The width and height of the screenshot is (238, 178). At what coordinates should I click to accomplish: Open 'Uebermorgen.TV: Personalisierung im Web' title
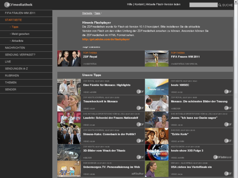[x=112, y=167]
